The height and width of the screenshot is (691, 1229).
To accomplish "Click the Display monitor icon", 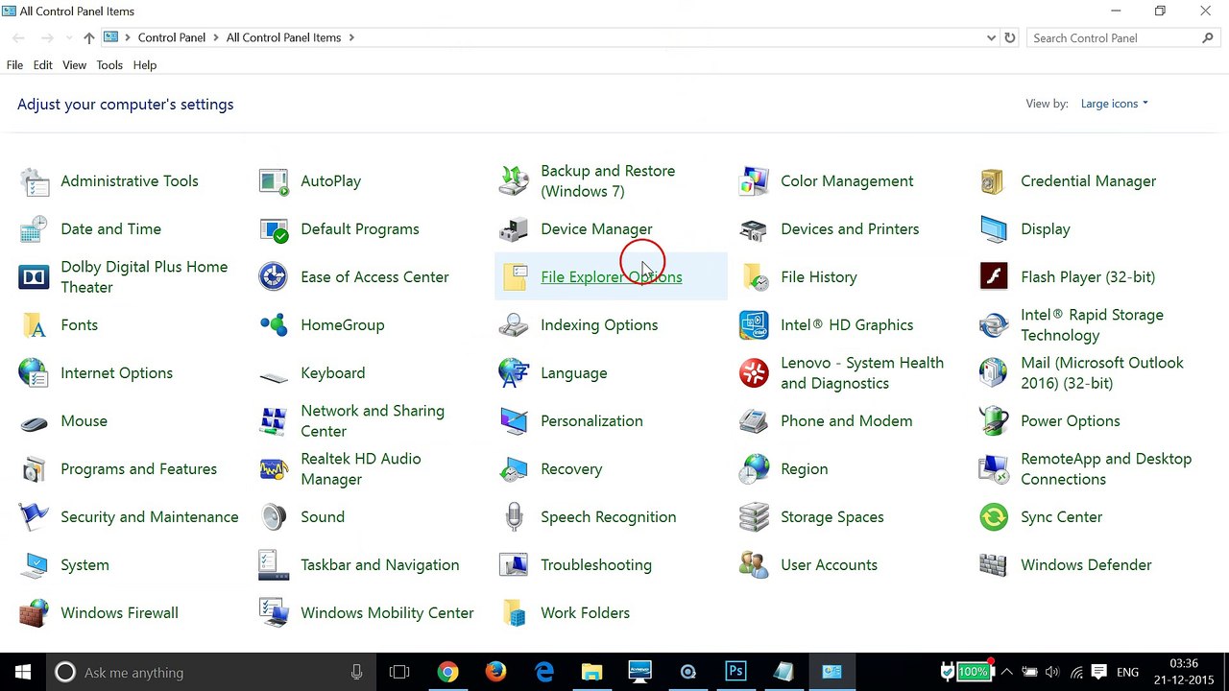I will (x=994, y=229).
